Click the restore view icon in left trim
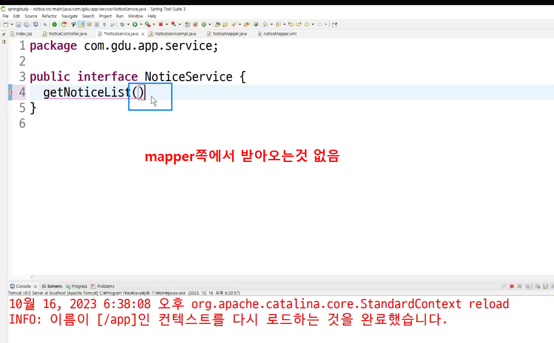The width and height of the screenshot is (554, 343). pyautogui.click(x=4, y=34)
